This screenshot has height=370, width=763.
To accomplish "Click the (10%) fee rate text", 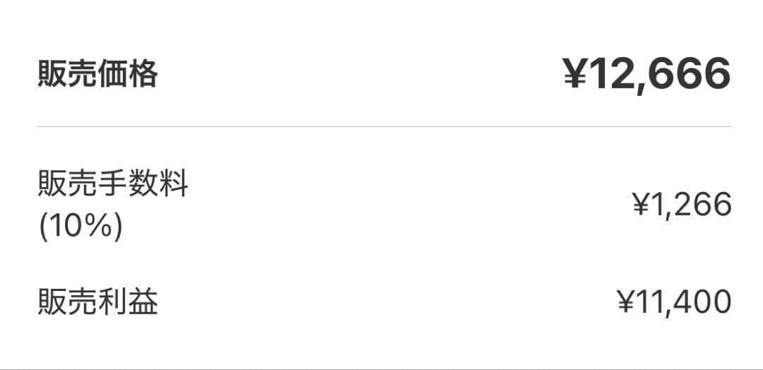I will pyautogui.click(x=79, y=227).
